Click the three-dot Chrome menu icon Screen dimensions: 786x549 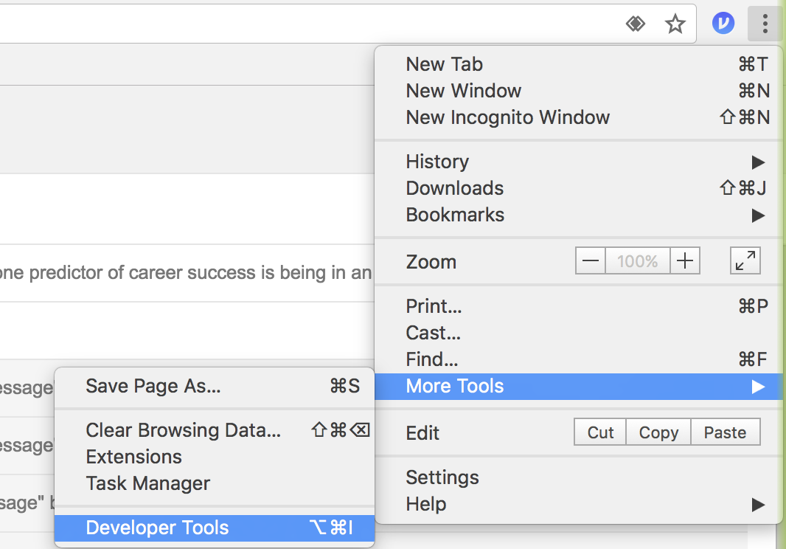point(765,24)
